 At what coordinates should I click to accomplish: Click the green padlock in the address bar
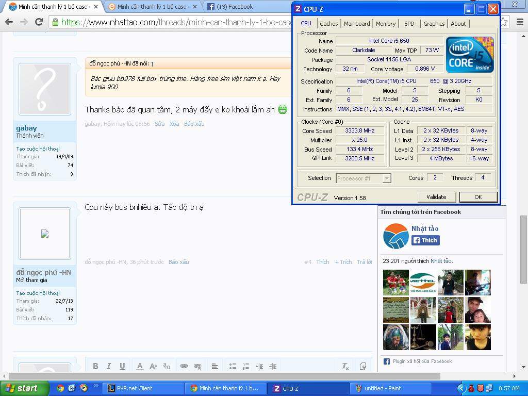(55, 22)
